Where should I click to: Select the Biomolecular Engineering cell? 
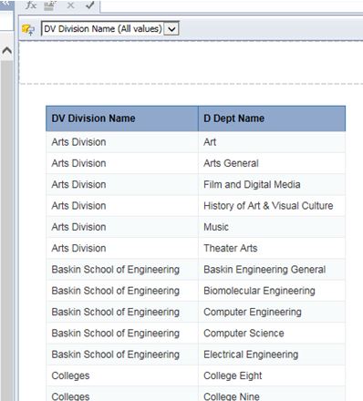coord(272,291)
